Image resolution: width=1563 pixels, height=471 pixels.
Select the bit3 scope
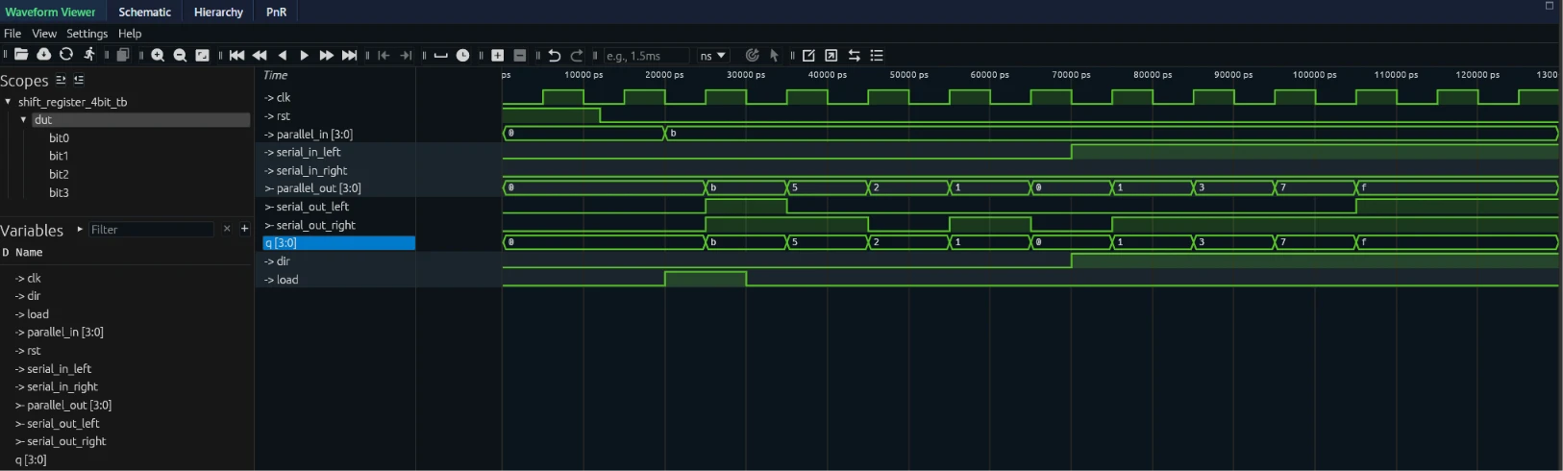click(x=59, y=192)
